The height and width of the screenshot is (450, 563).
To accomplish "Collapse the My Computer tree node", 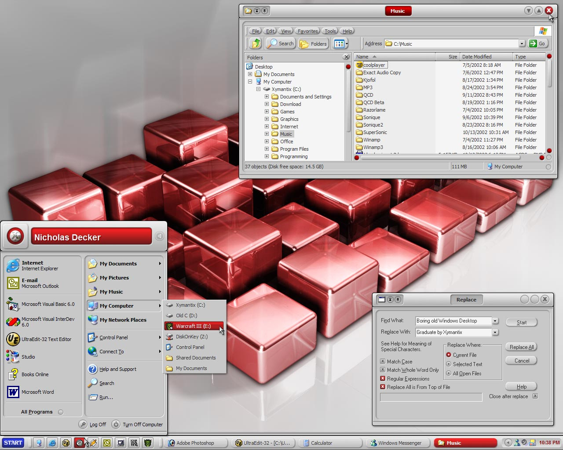I will point(250,82).
